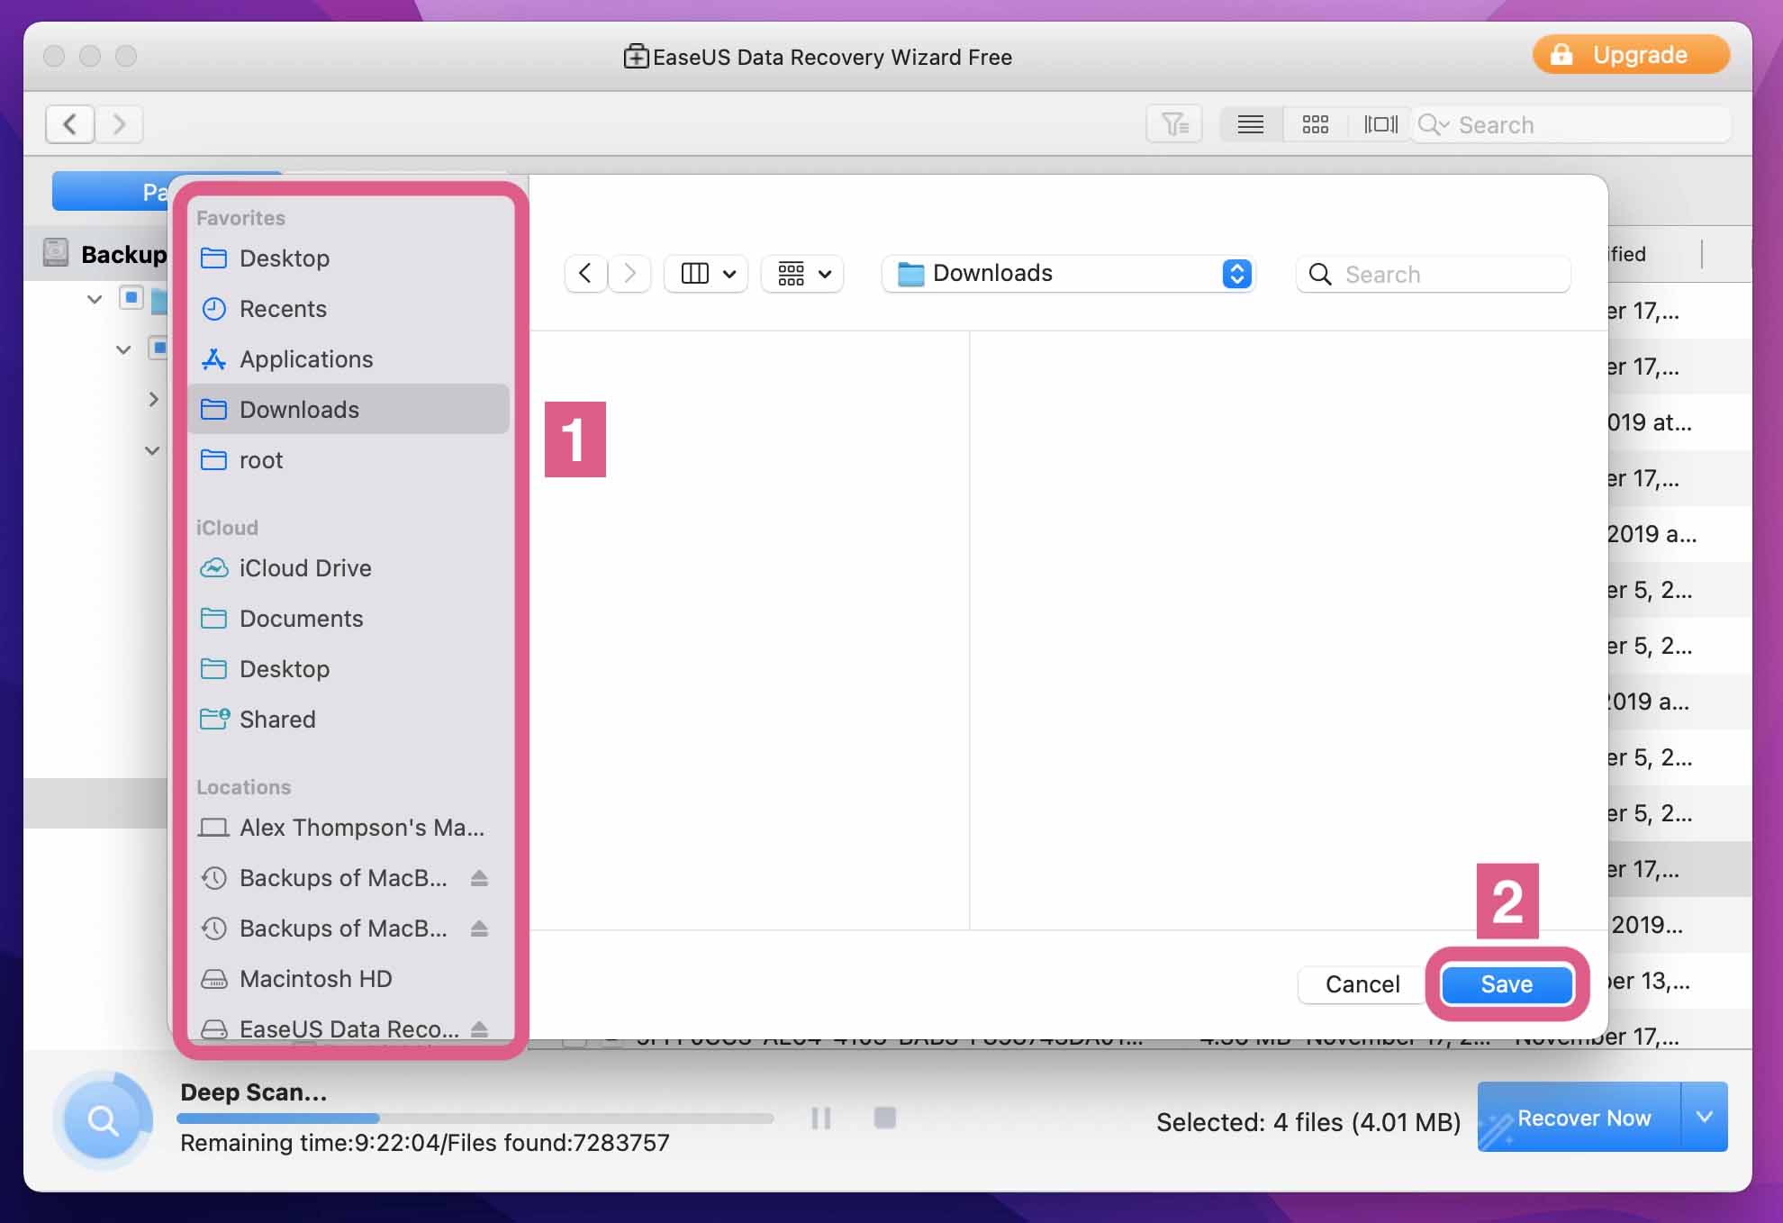Toggle the second tree item checkbox
This screenshot has height=1223, width=1783.
click(x=158, y=348)
